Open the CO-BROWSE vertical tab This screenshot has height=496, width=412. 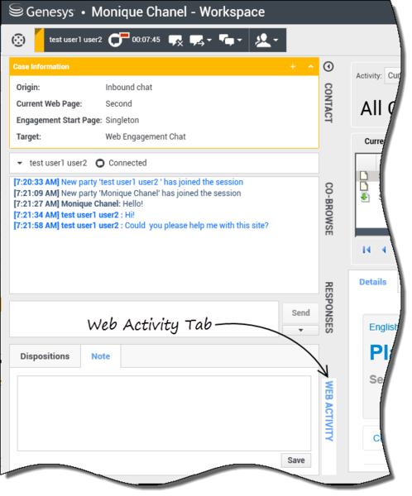[x=328, y=209]
